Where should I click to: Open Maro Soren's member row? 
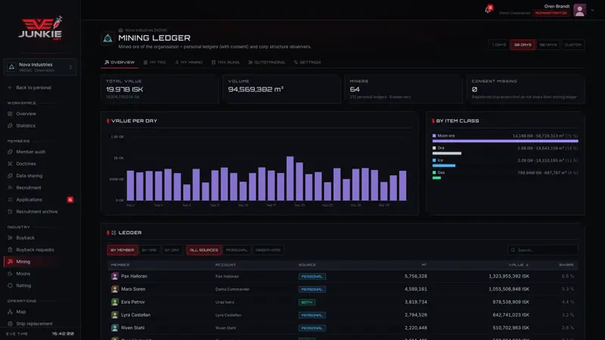point(343,289)
